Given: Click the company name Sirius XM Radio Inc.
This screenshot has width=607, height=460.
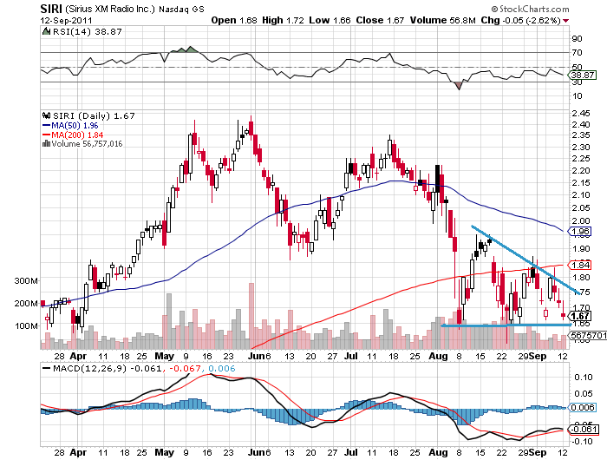Looking at the screenshot, I should [109, 9].
